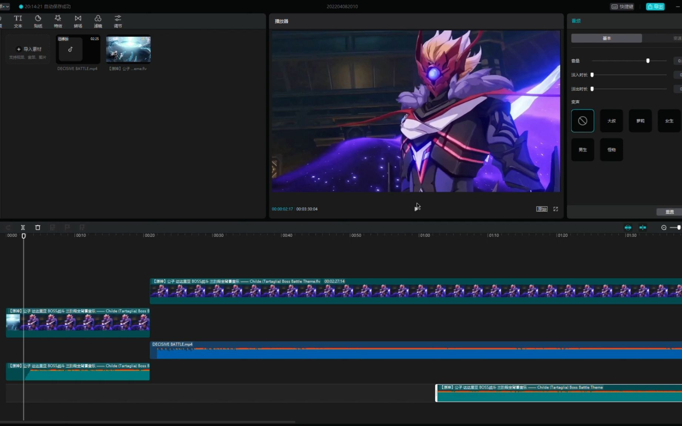682x426 pixels.
Task: Open the 快捷键 shortcuts panel
Action: point(622,7)
